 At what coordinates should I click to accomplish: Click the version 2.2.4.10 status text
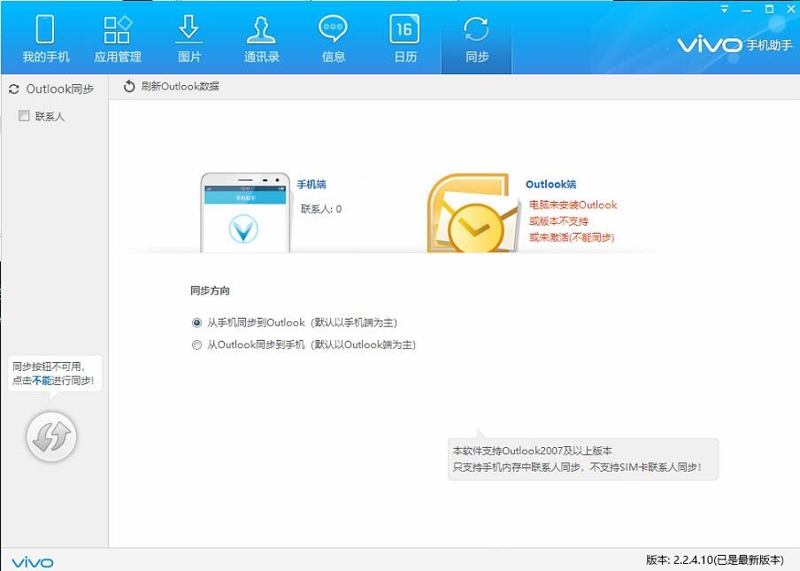point(714,559)
